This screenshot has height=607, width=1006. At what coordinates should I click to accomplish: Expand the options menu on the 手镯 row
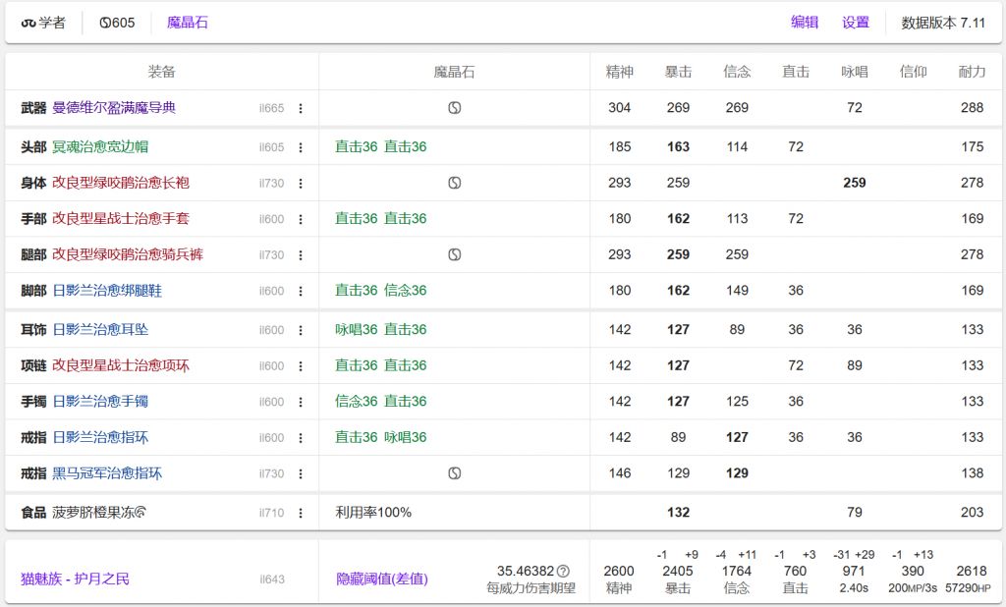coord(302,401)
